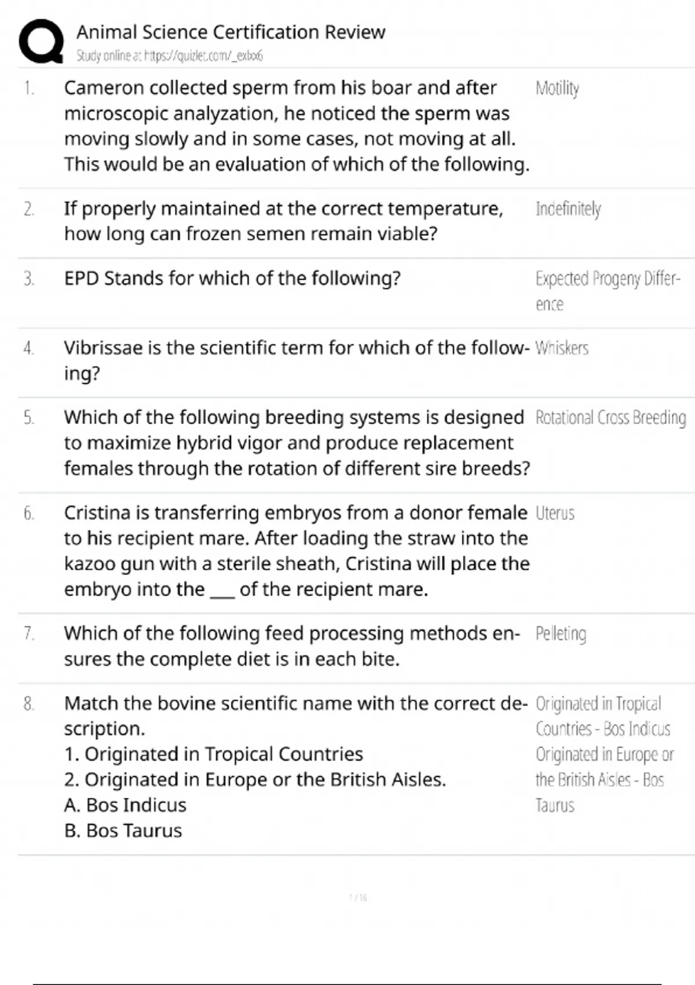Click the Quizlet Q logo
Image resolution: width=695 pixels, height=985 pixels.
[x=41, y=41]
